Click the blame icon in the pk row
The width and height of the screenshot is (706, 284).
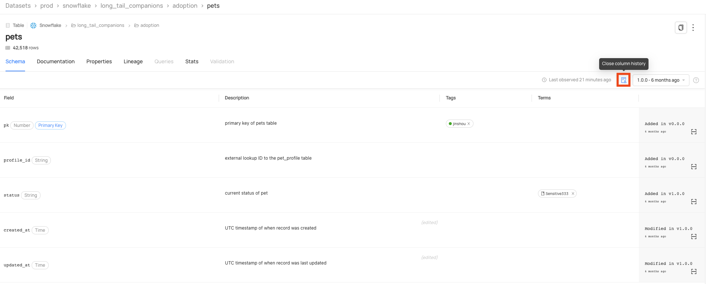click(x=694, y=132)
